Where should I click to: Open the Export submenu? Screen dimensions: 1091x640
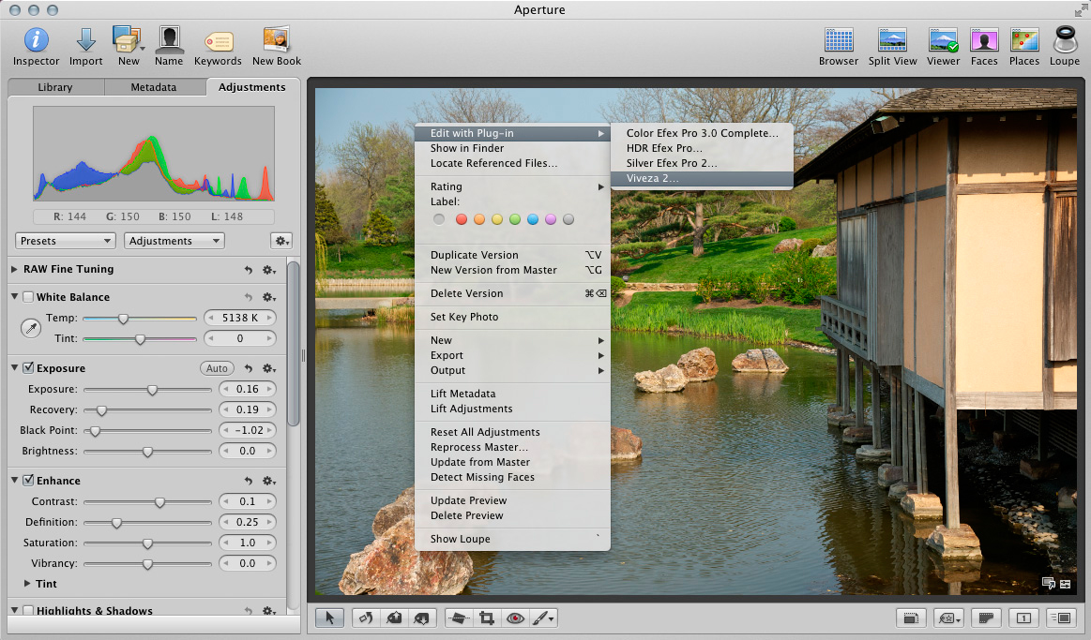[x=512, y=355]
